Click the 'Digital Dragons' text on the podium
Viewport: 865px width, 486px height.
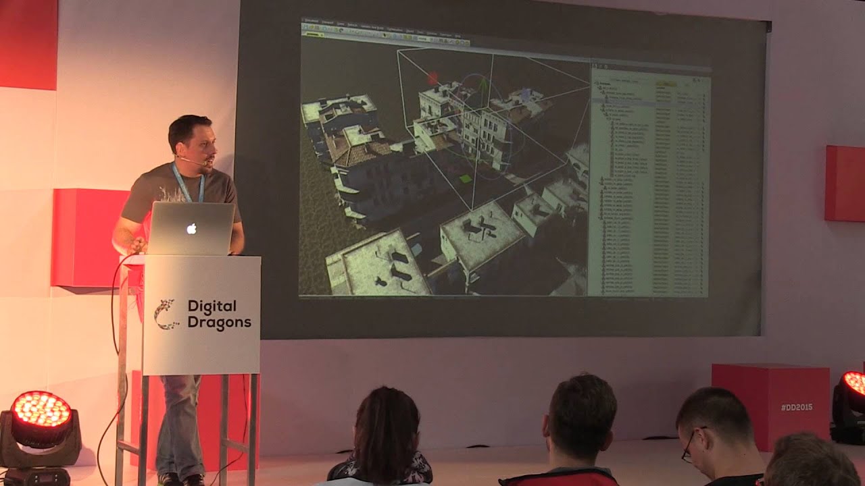[x=219, y=314]
